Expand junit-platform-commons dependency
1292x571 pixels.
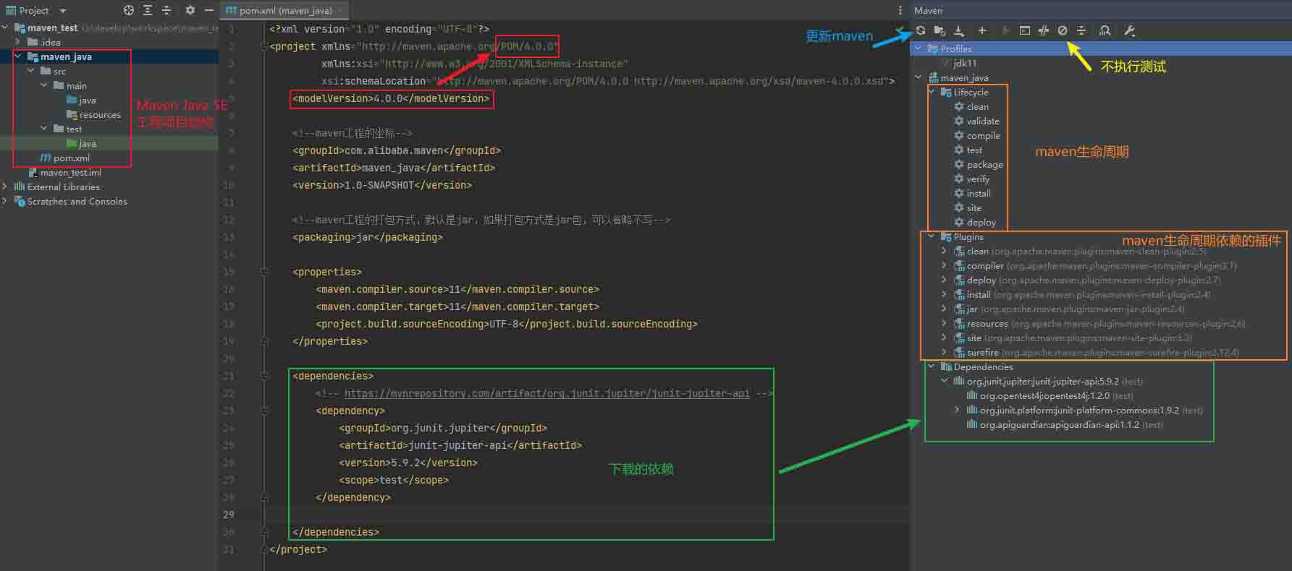point(957,410)
